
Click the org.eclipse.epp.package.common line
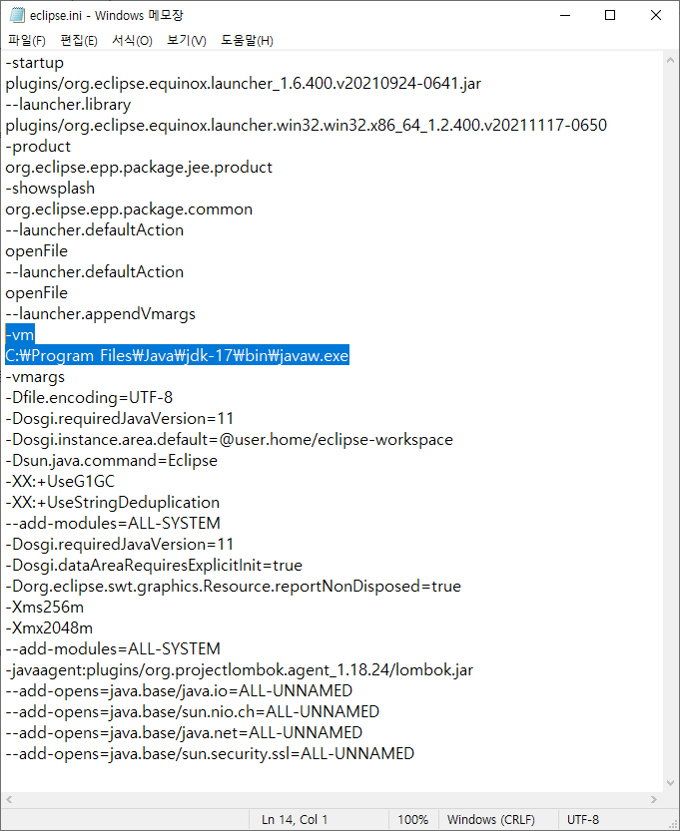click(129, 209)
